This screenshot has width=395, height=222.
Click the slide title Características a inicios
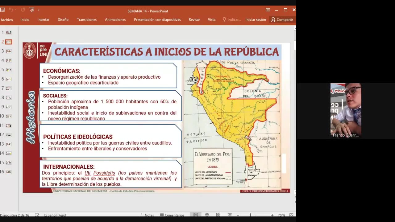(x=167, y=52)
